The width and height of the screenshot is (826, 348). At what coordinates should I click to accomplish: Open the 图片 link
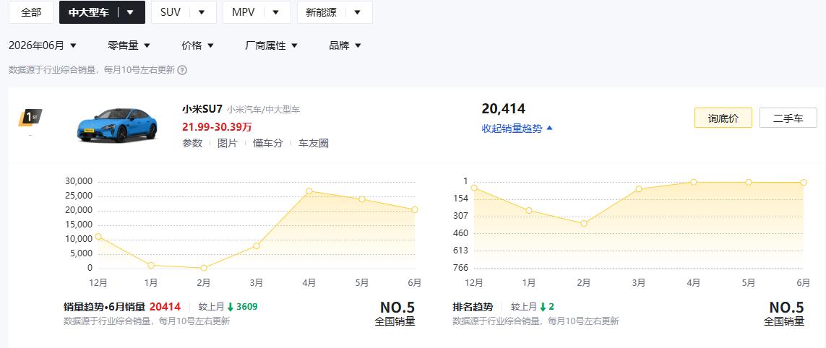[228, 143]
